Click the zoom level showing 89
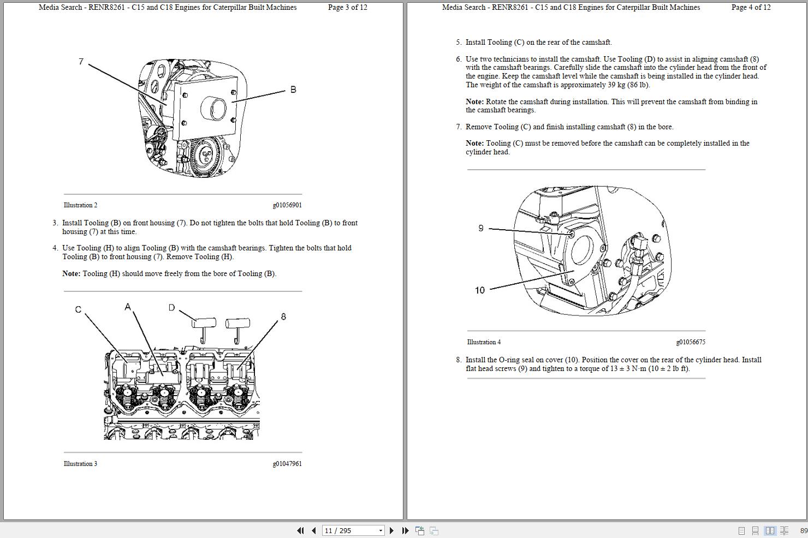This screenshot has width=808, height=538. [803, 530]
